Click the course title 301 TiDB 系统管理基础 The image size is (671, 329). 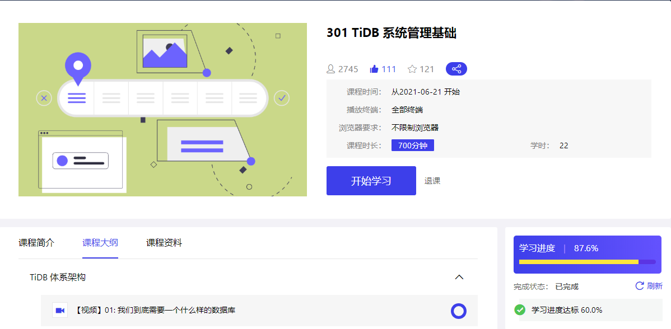coord(392,34)
